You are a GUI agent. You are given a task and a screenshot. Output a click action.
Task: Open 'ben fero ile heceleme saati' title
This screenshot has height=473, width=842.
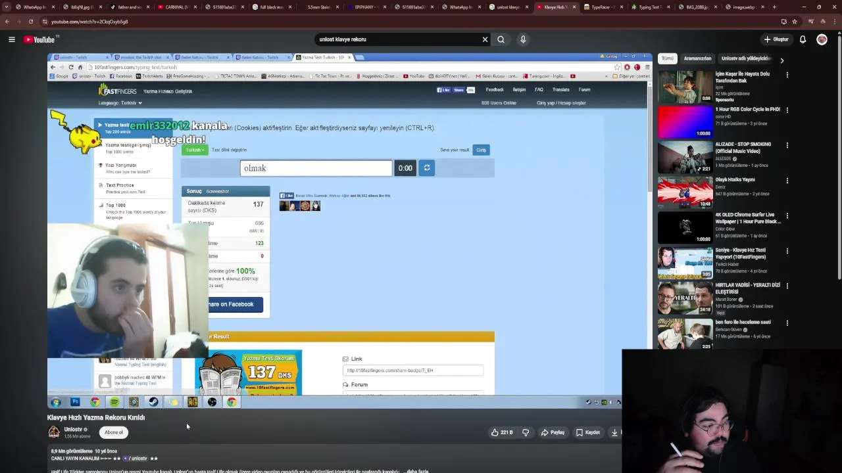(743, 322)
